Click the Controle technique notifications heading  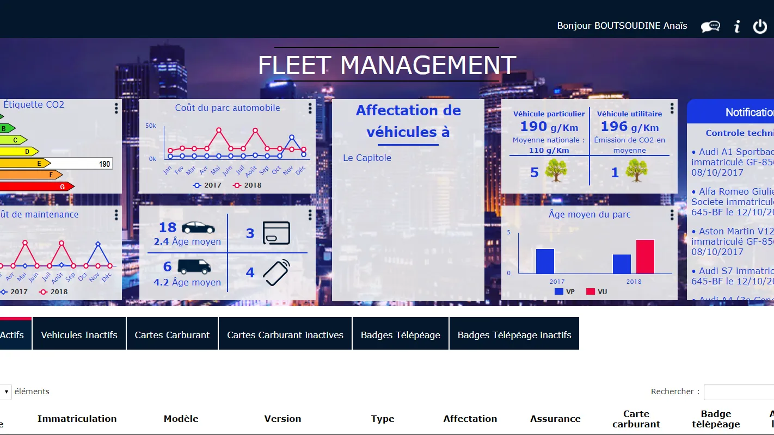tap(740, 133)
